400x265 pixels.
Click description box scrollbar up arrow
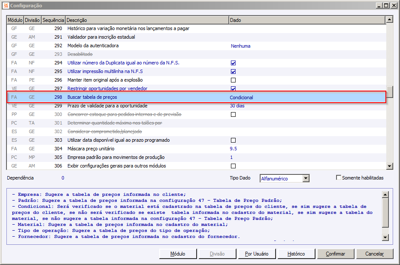pos(385,195)
